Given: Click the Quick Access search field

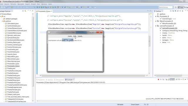Looking at the screenshot, I should tap(166, 7).
